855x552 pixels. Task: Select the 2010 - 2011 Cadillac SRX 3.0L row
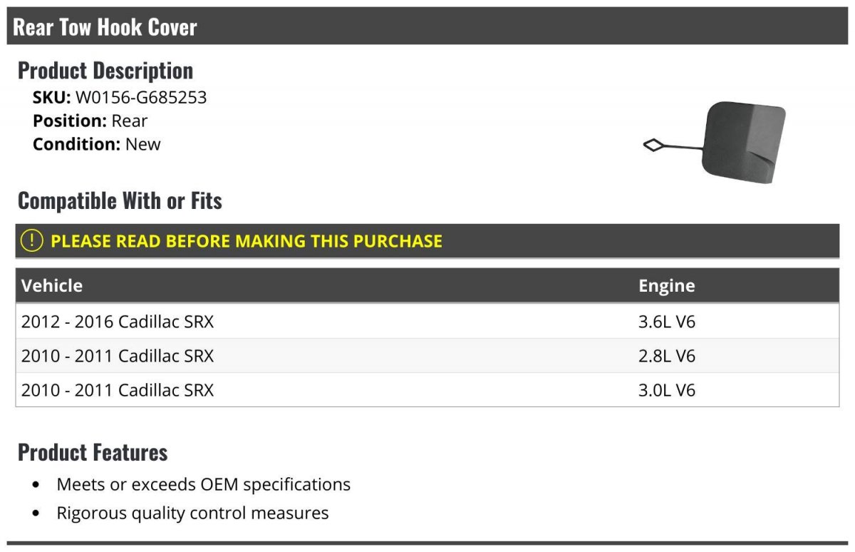point(427,390)
